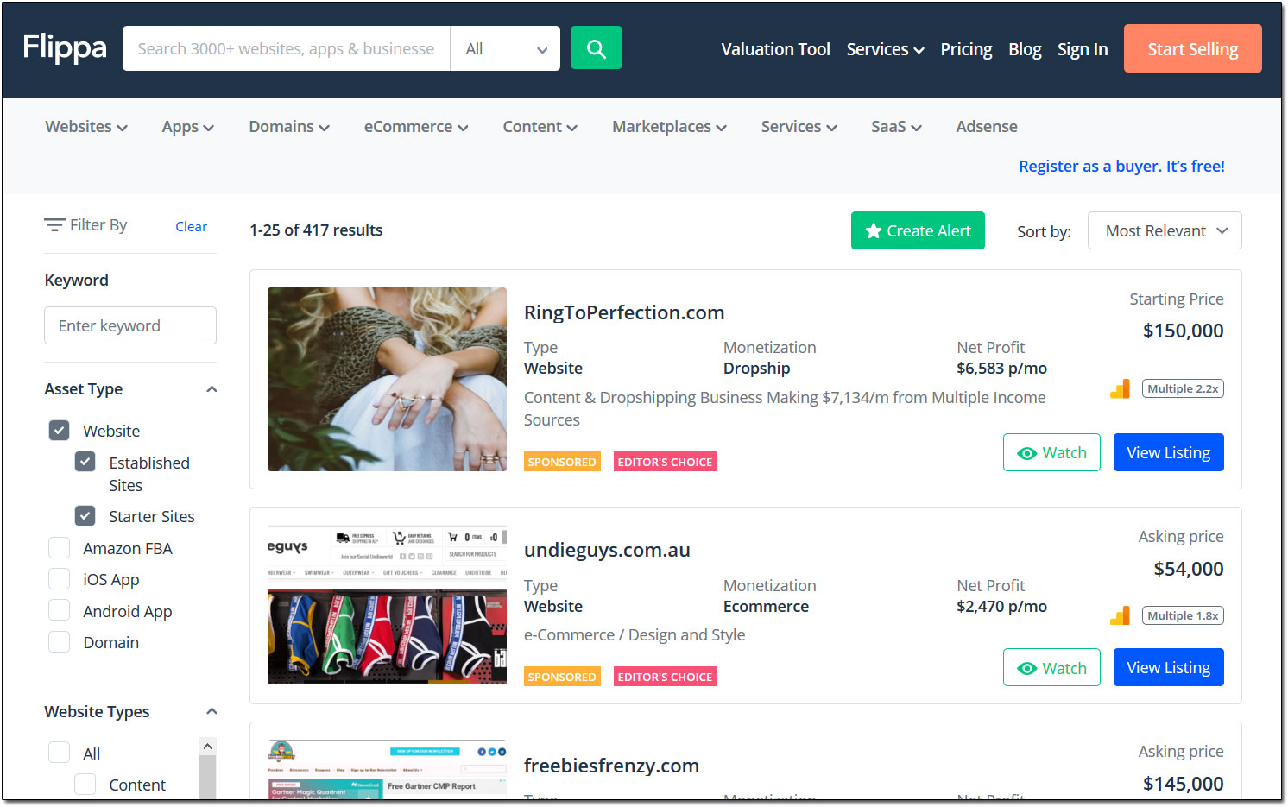Collapse the Website Types section
This screenshot has width=1288, height=807.
(212, 711)
